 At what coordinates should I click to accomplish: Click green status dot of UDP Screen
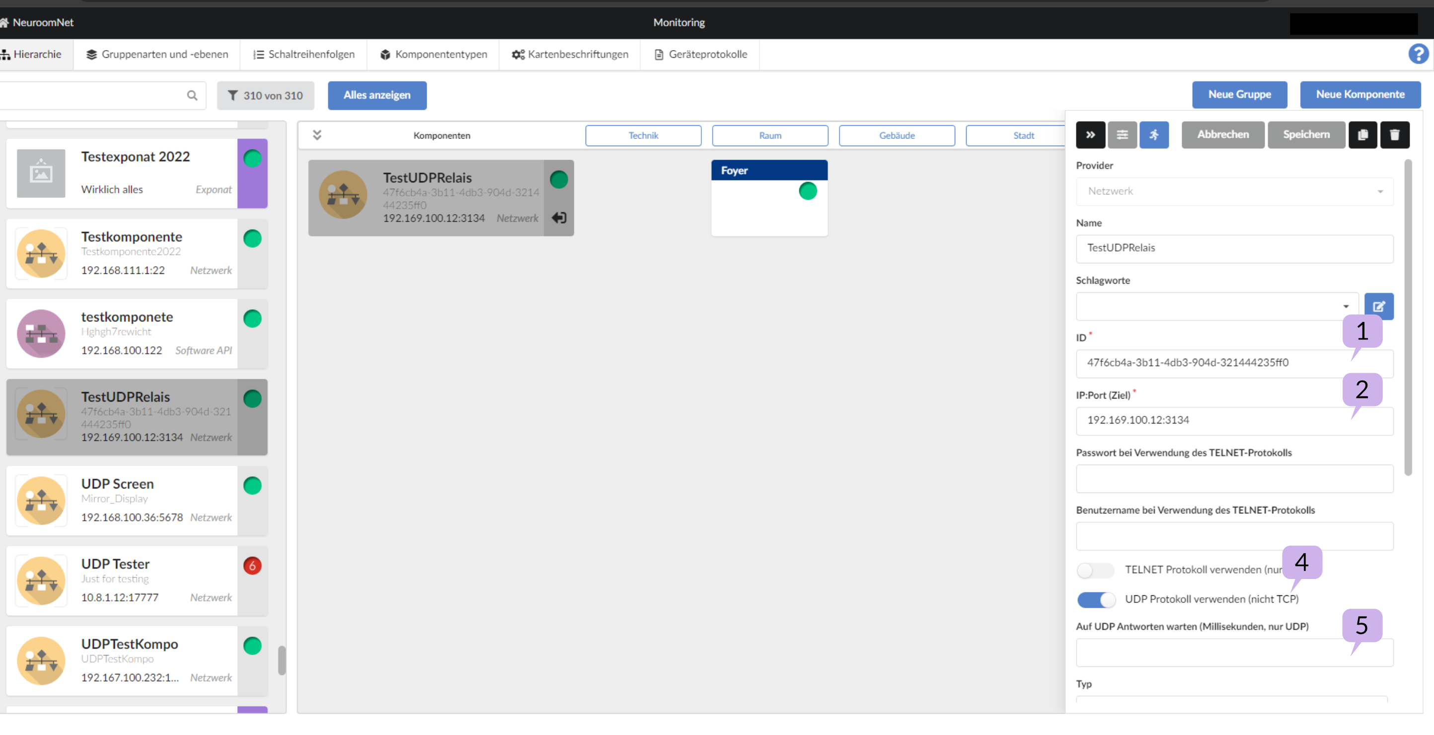pos(252,486)
